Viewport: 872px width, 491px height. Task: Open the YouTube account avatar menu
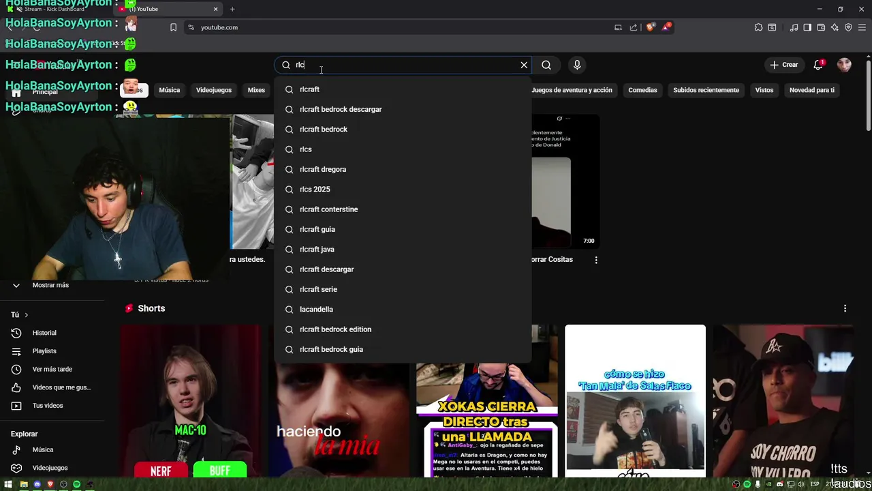tap(844, 65)
